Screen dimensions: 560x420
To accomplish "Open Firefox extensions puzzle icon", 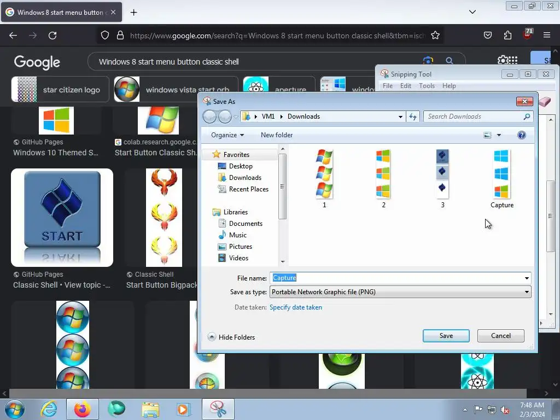I will [507, 36].
